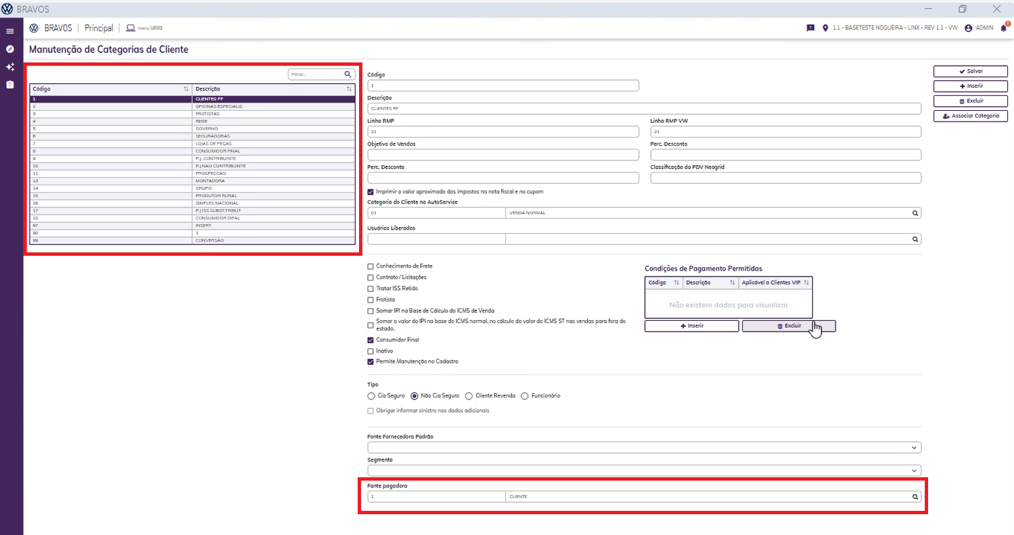Check the Contrato / Licitações option
Screen dimensions: 1014x535
click(x=370, y=277)
